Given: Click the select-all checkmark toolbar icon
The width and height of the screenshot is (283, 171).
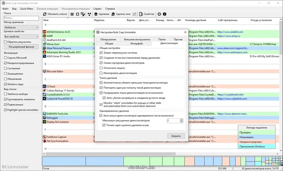Looking at the screenshot, I should 72,14.
